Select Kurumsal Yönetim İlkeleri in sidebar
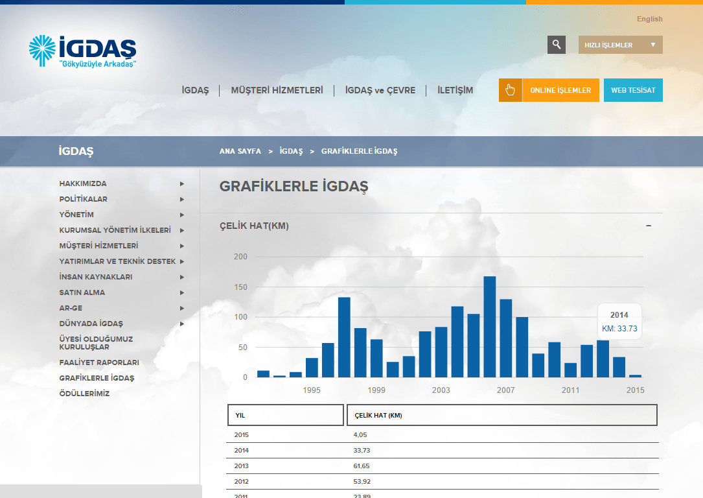Image resolution: width=703 pixels, height=498 pixels. (115, 230)
